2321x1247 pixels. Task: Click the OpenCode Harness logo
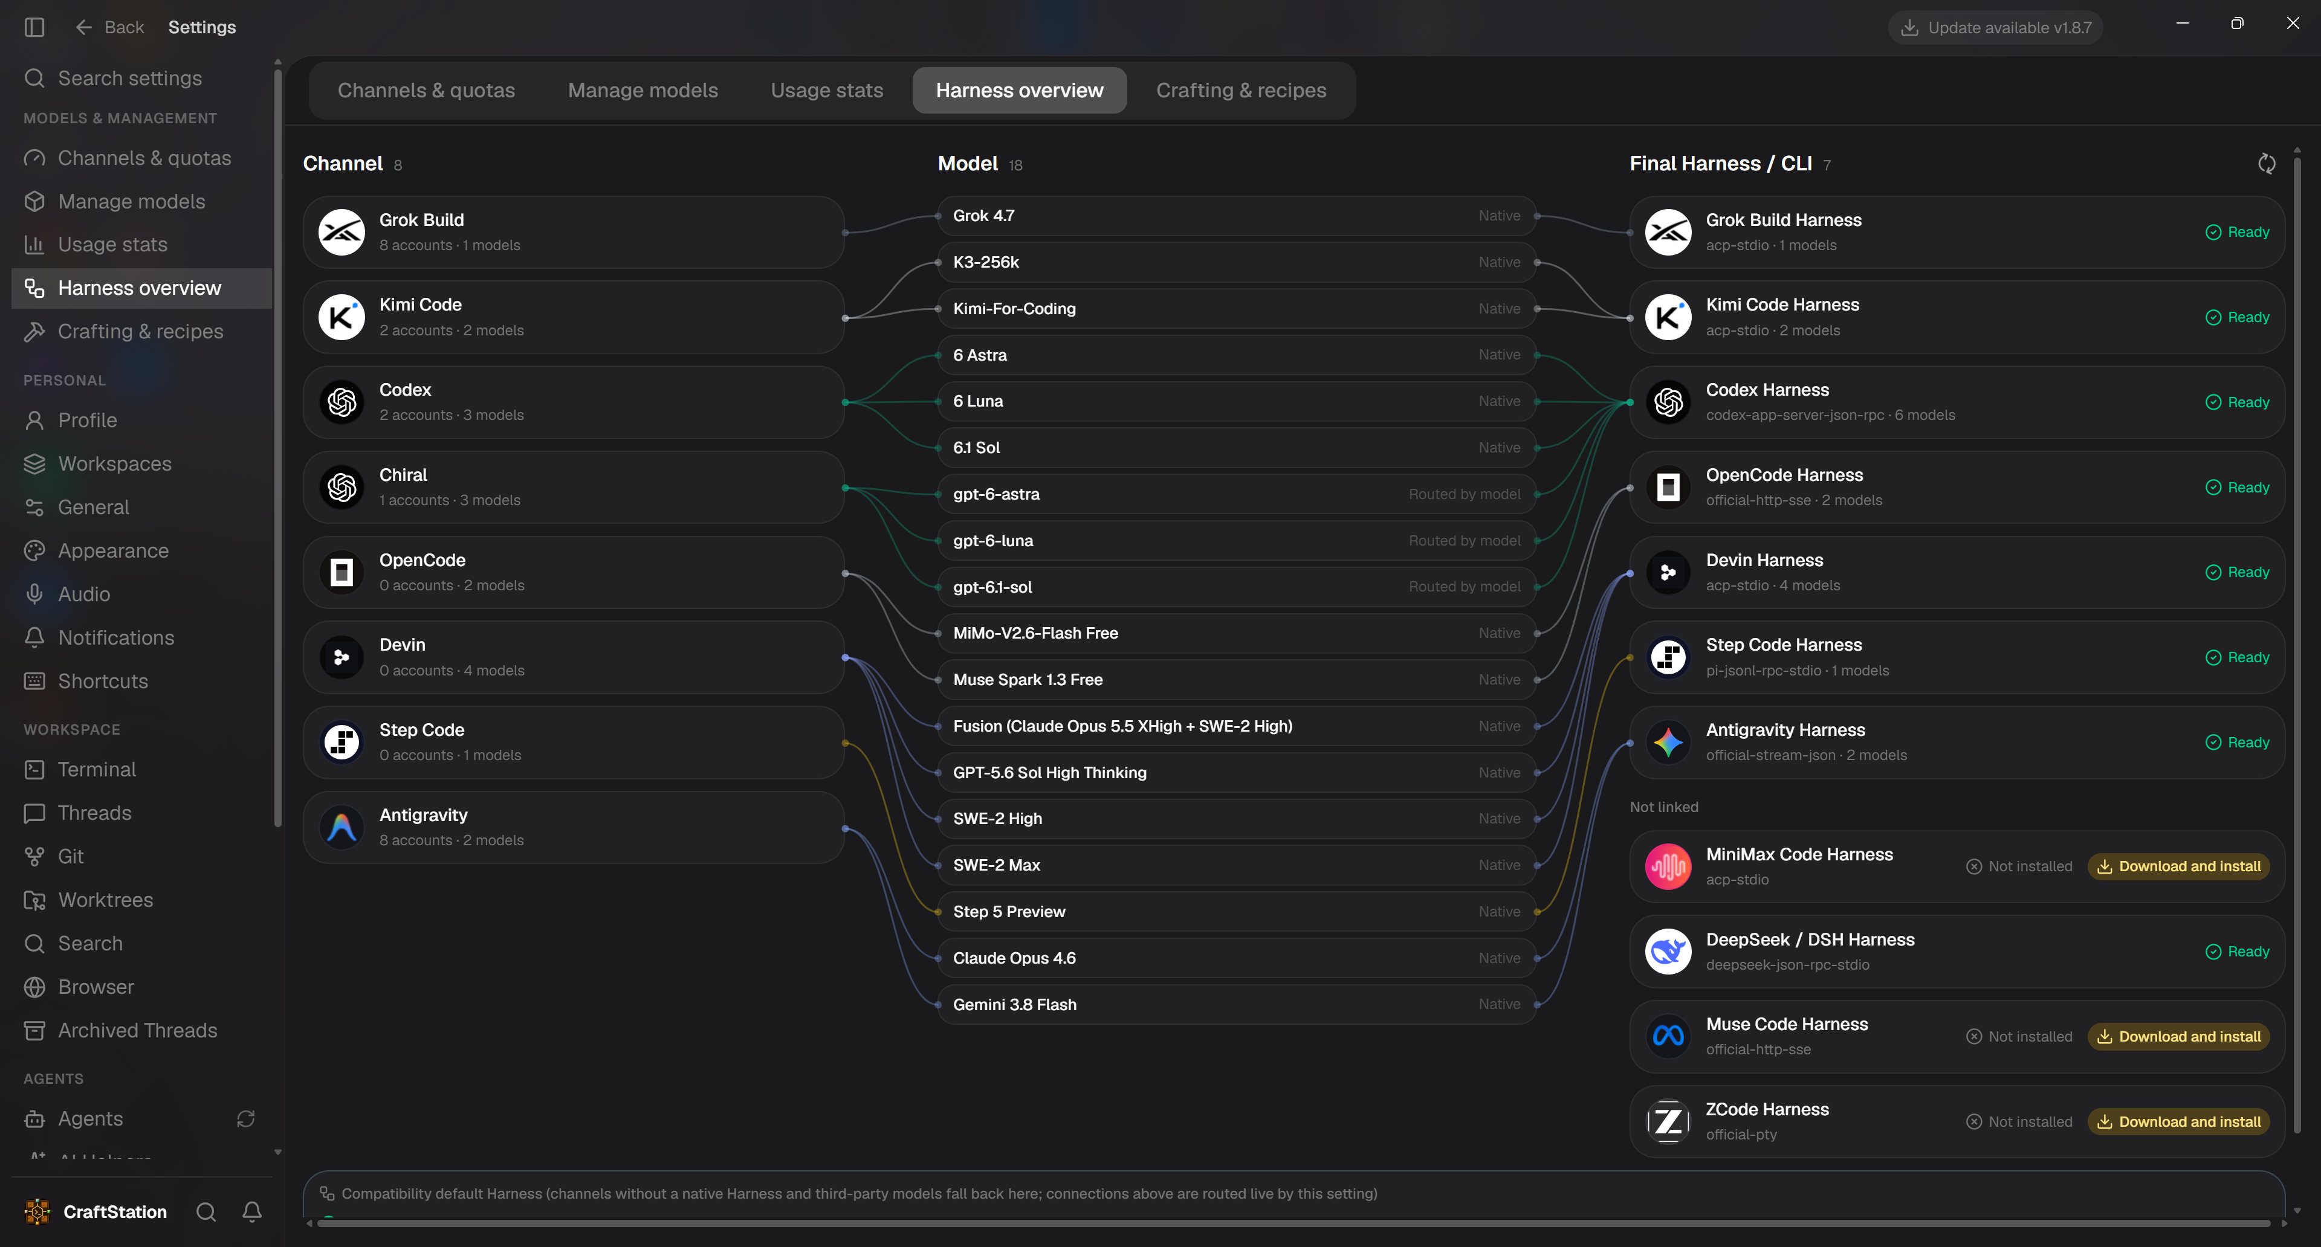coord(1668,487)
